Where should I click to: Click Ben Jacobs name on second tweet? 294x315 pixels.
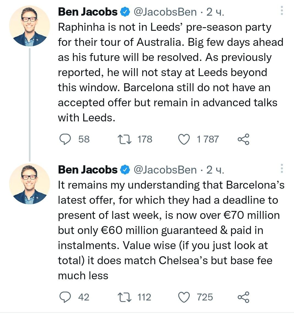pyautogui.click(x=88, y=170)
